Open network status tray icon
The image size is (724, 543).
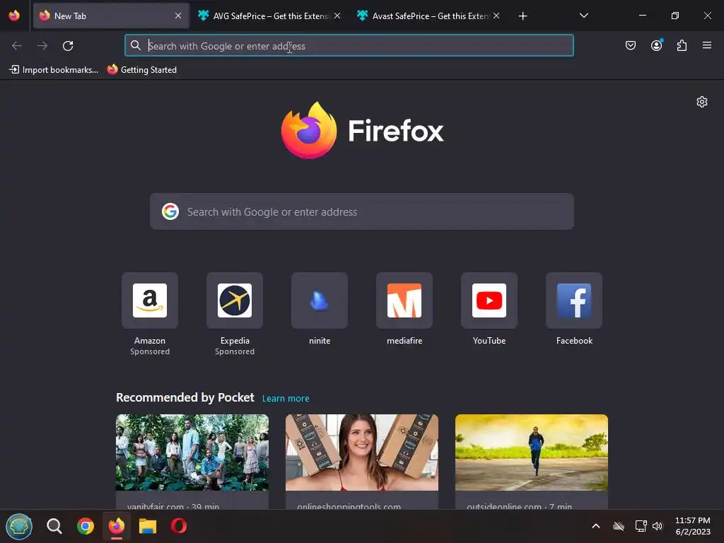tap(641, 526)
